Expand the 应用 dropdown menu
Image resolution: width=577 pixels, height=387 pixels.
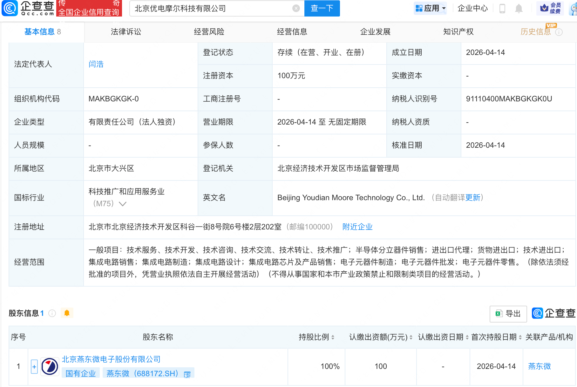(x=431, y=8)
